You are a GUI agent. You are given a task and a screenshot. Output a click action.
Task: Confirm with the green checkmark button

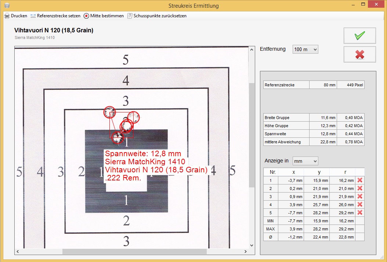point(359,36)
